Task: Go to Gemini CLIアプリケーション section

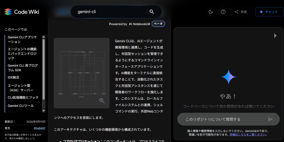Action: click(x=22, y=39)
